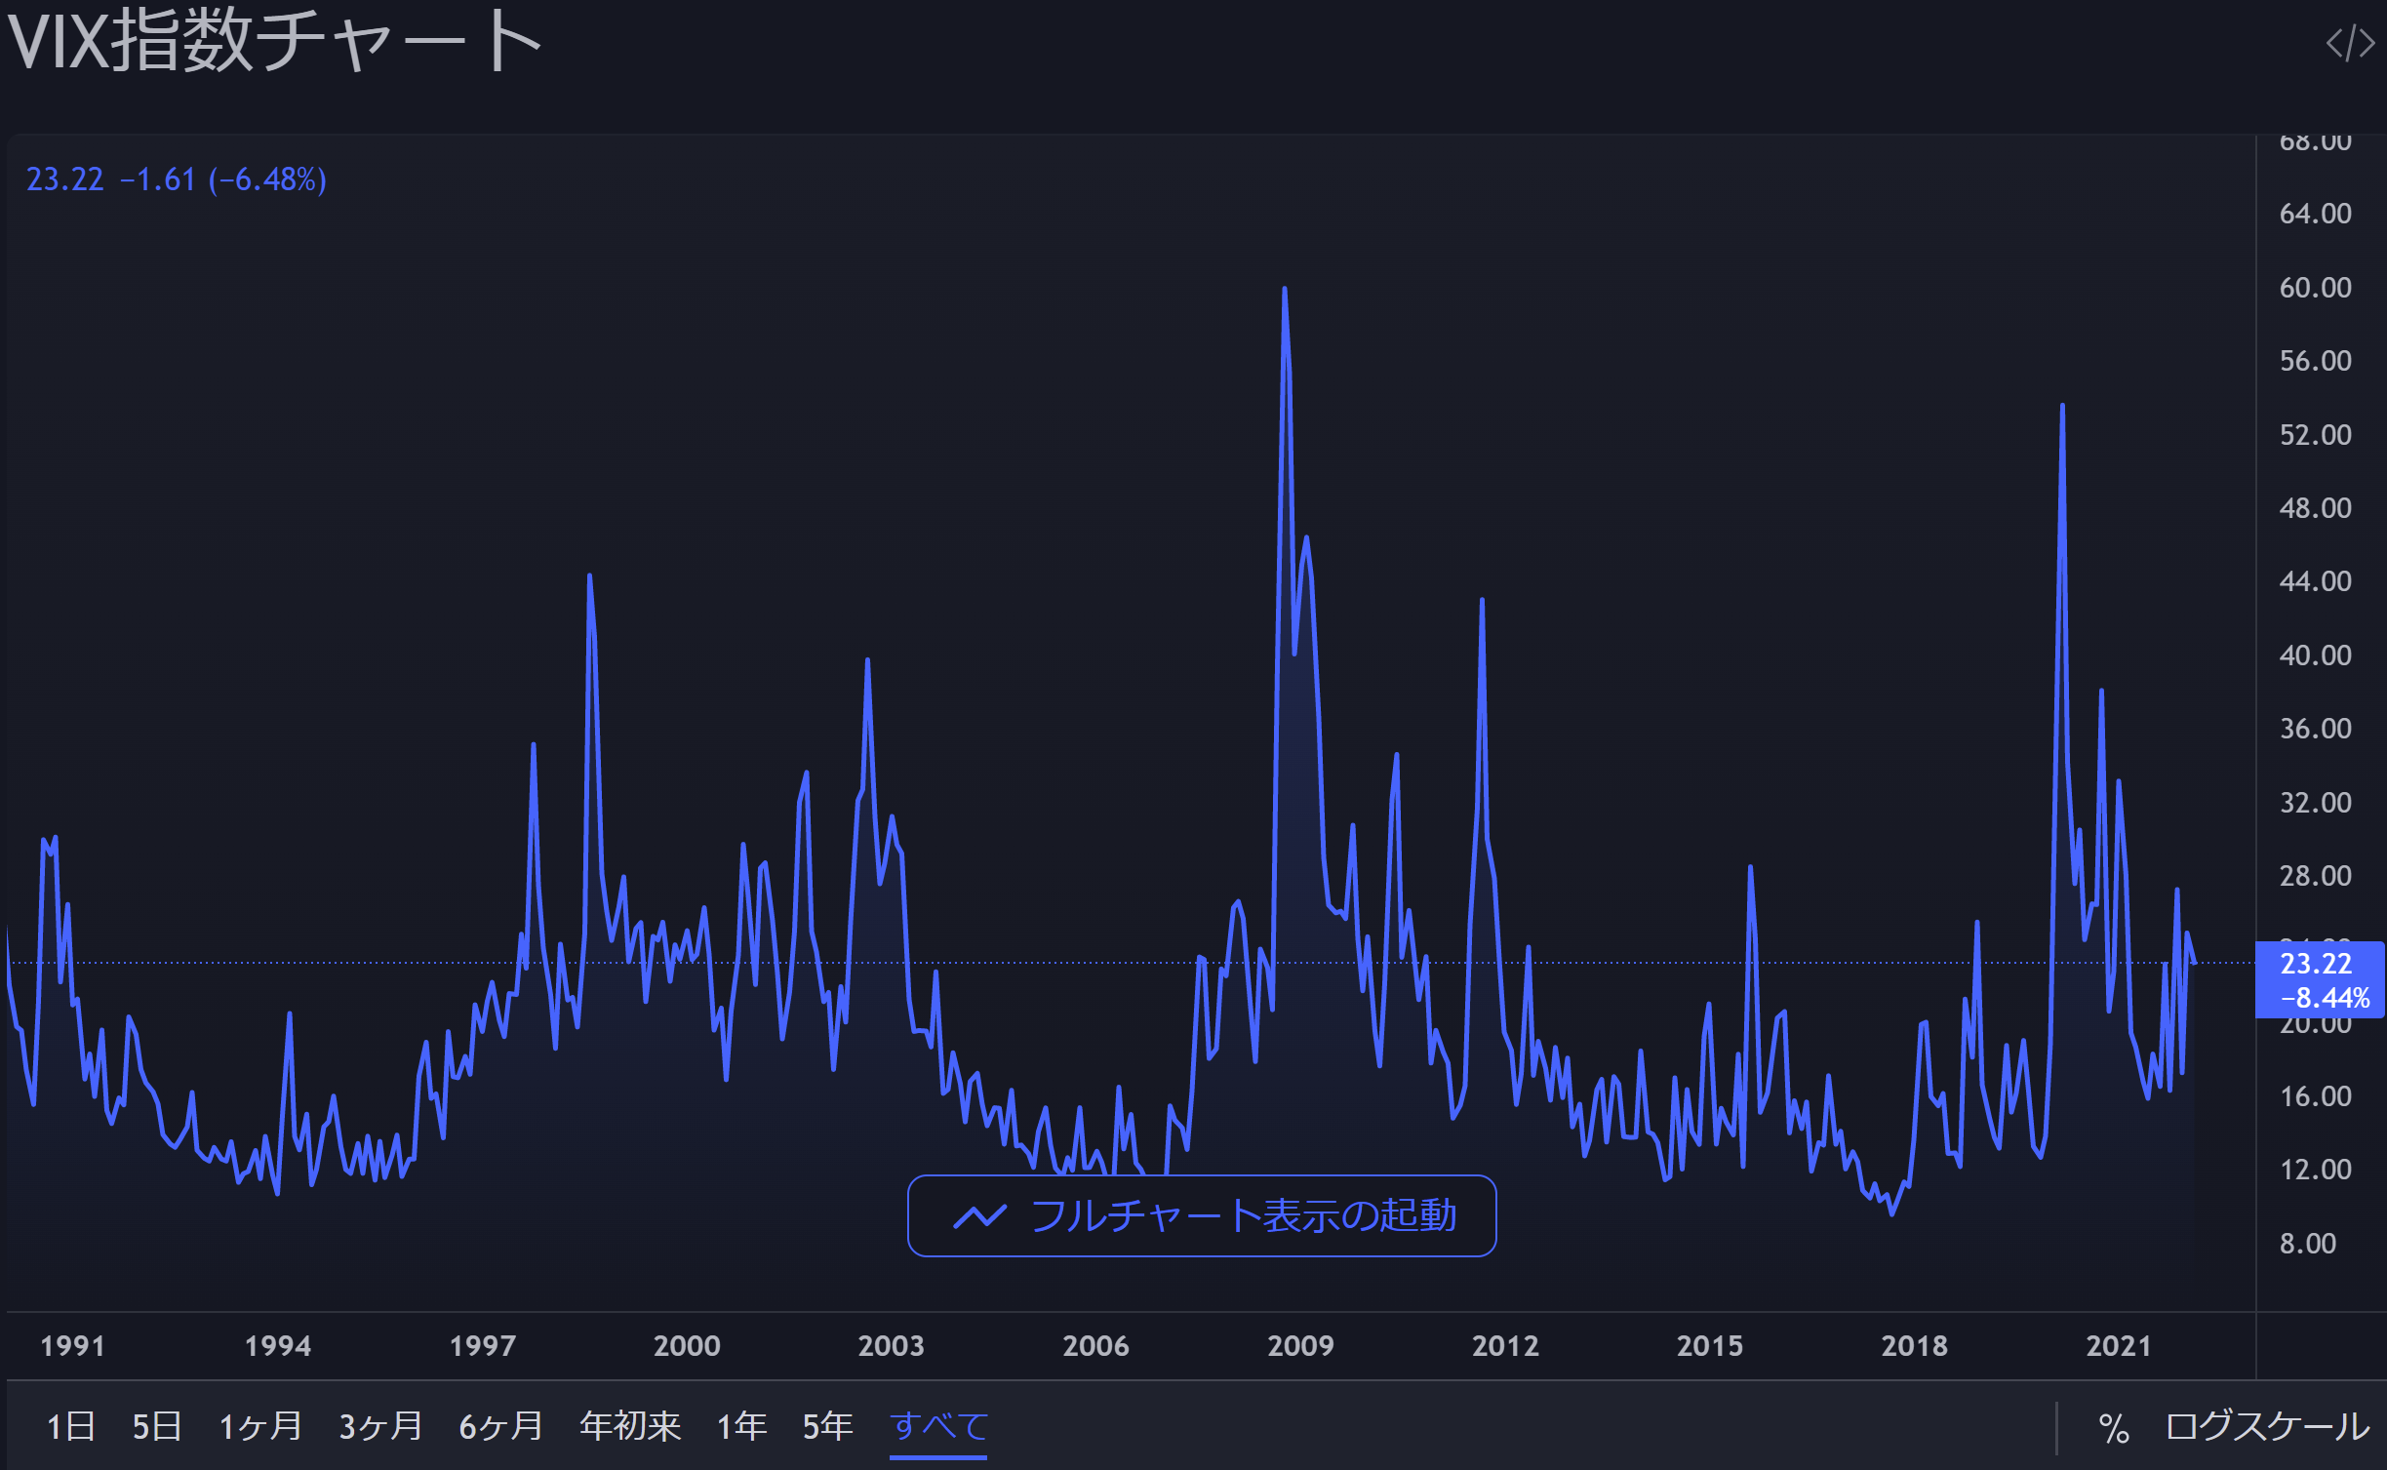The width and height of the screenshot is (2387, 1470).
Task: Select the 1年 time range
Action: click(x=741, y=1426)
